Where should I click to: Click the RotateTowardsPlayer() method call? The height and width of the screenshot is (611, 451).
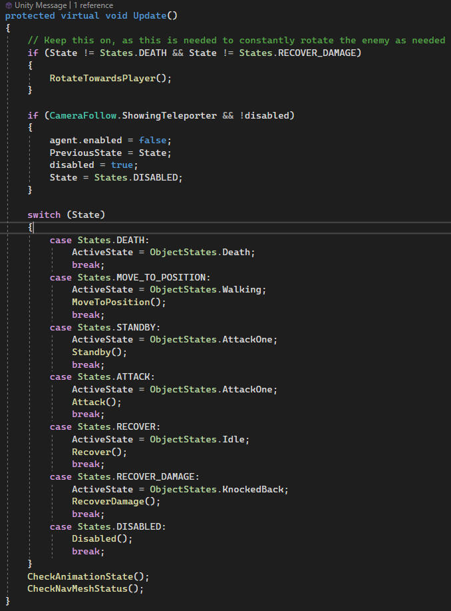pos(110,78)
